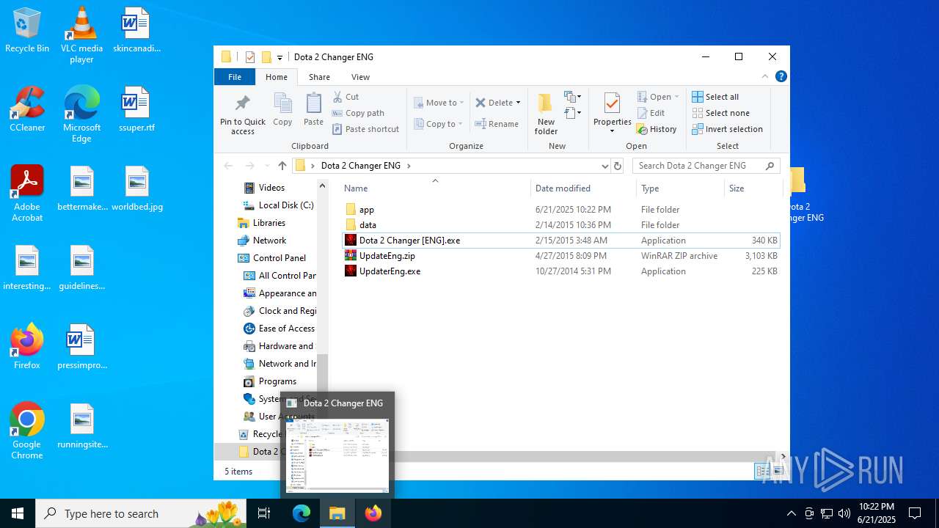Open Move to dropdown
The image size is (939, 528).
pos(438,103)
